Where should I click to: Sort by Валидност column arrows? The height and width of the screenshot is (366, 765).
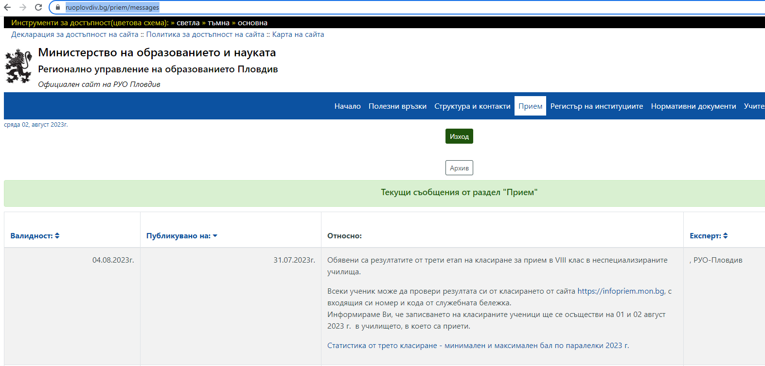click(57, 235)
